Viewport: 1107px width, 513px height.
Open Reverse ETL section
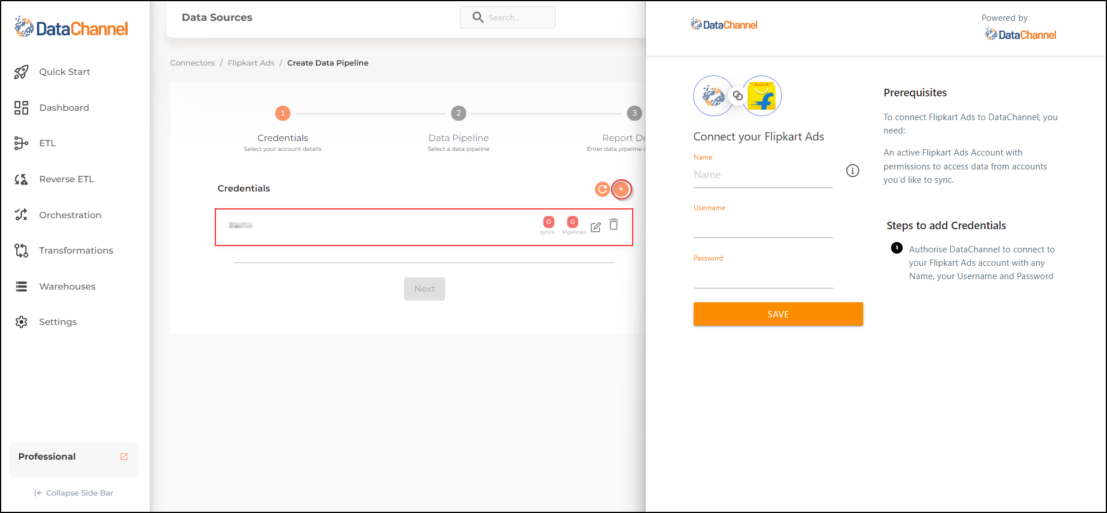(x=66, y=179)
